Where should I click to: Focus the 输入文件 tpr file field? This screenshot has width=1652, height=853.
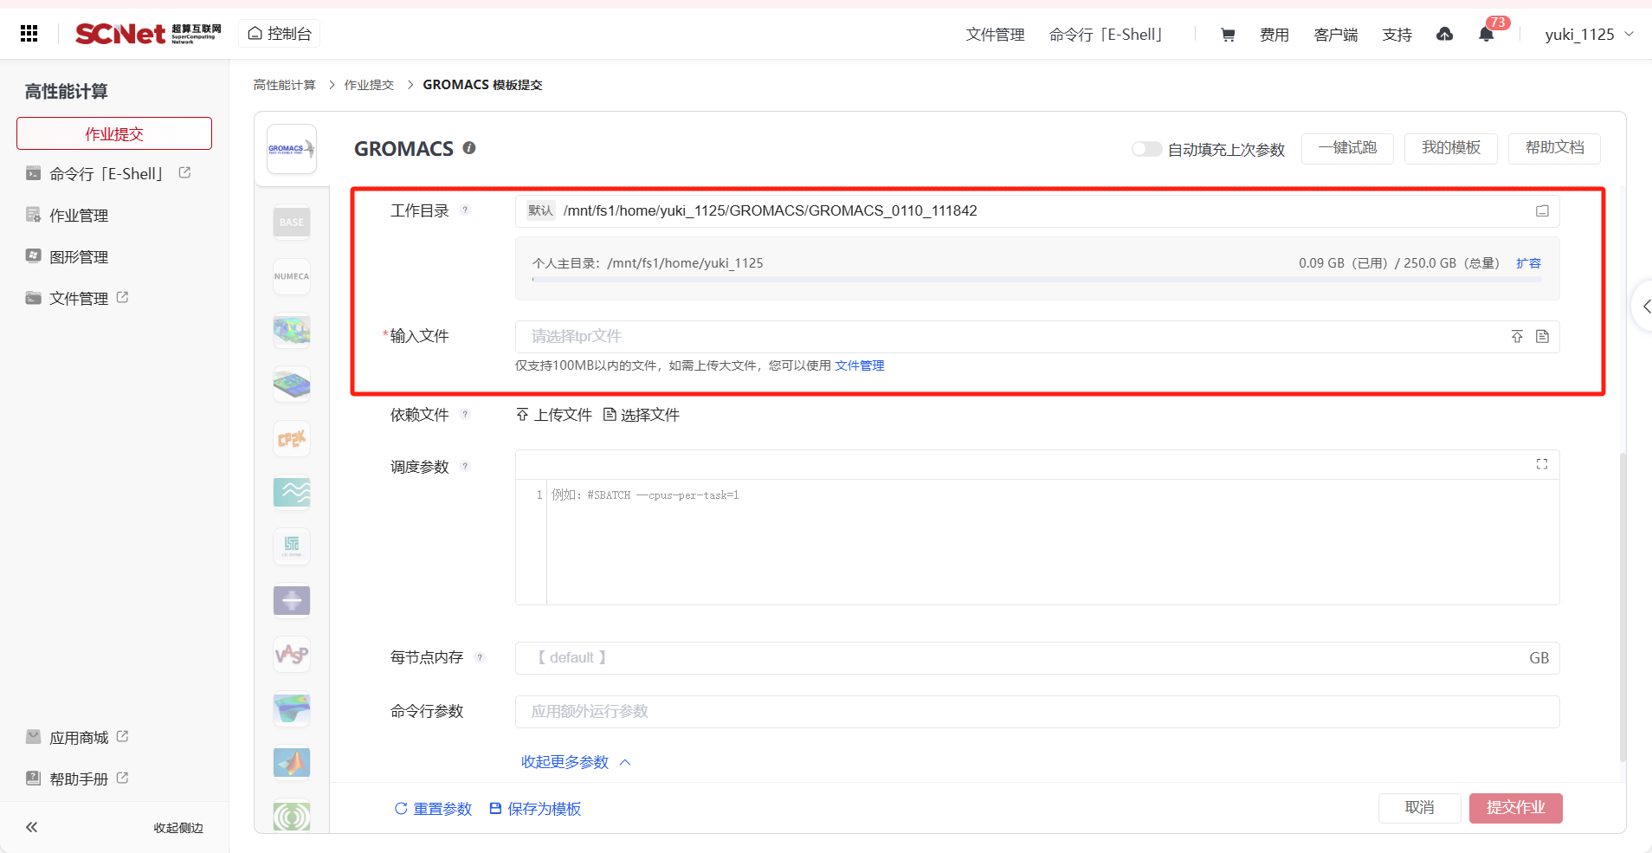[x=1037, y=337]
